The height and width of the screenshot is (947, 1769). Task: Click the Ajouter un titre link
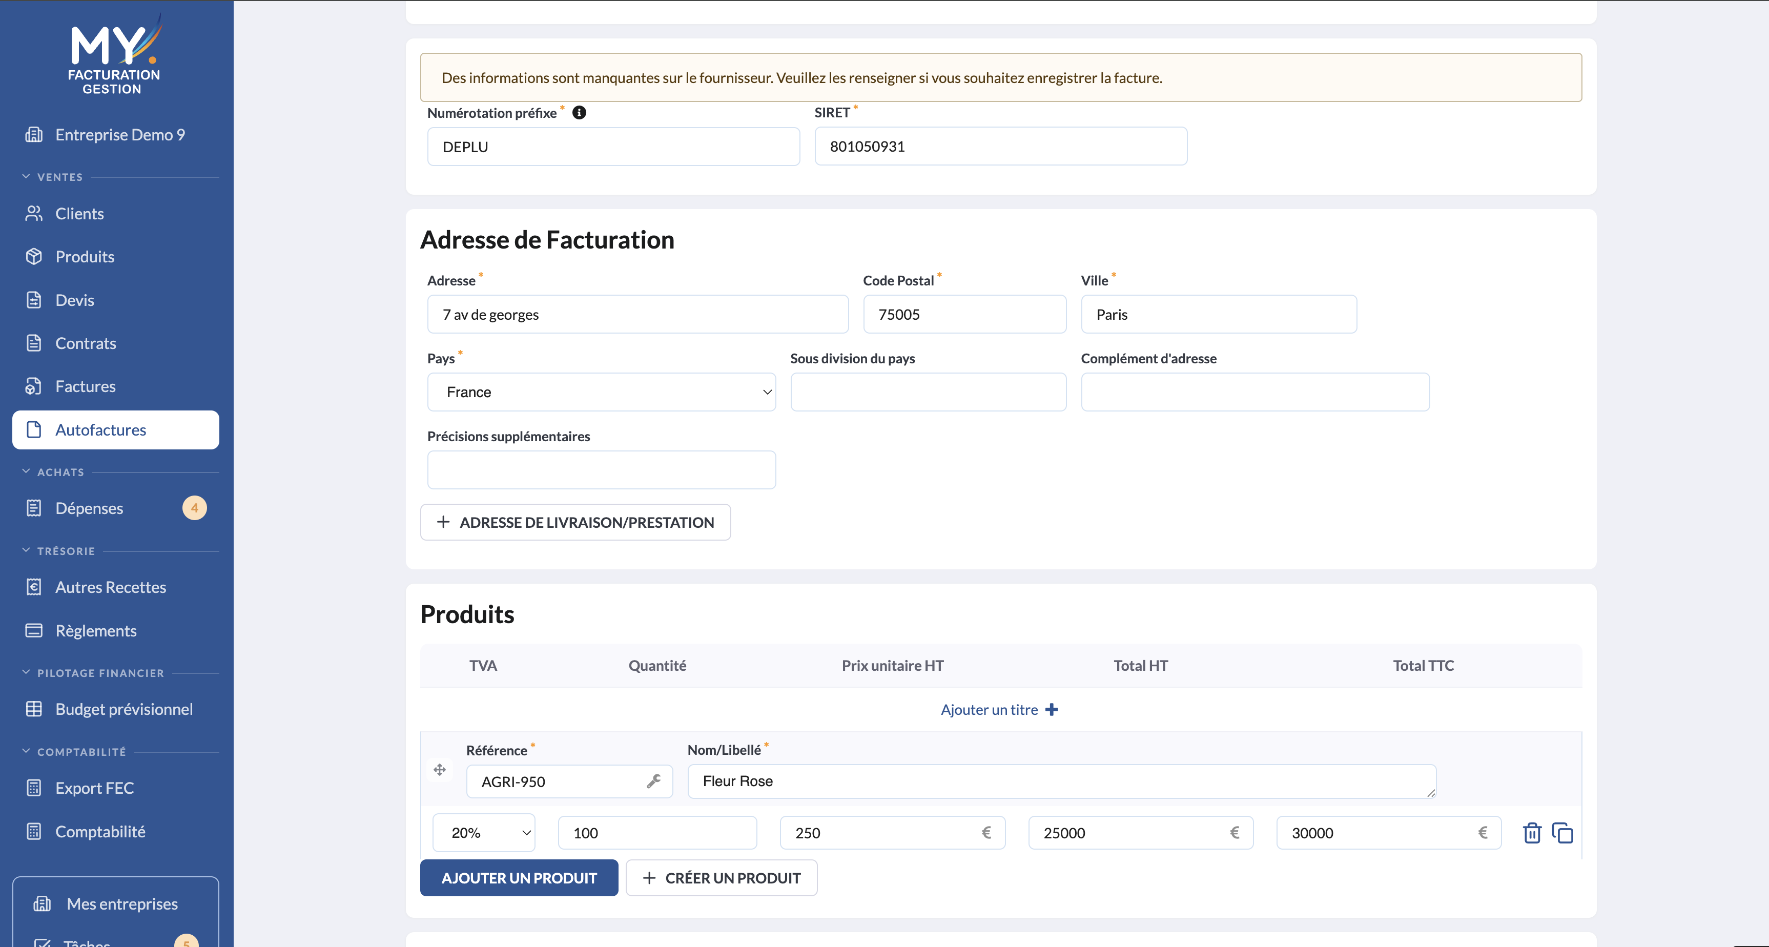[989, 710]
